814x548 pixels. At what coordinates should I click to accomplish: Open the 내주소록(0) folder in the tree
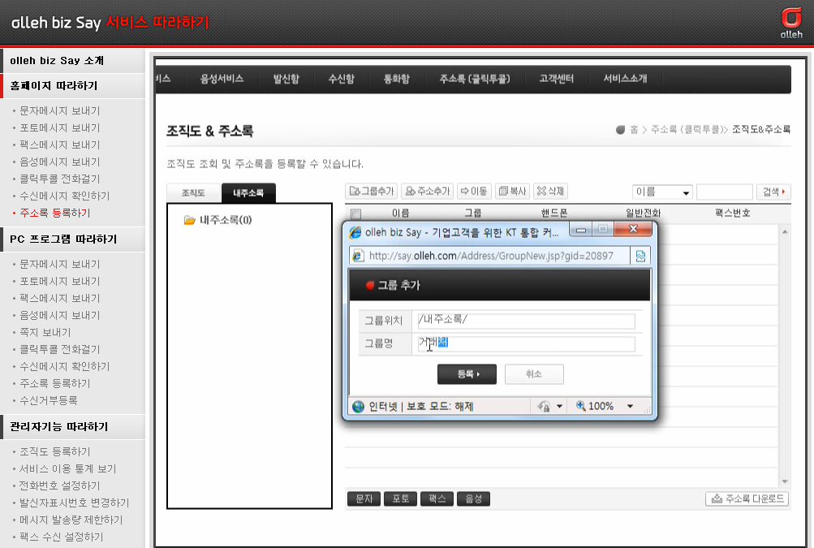click(x=218, y=220)
